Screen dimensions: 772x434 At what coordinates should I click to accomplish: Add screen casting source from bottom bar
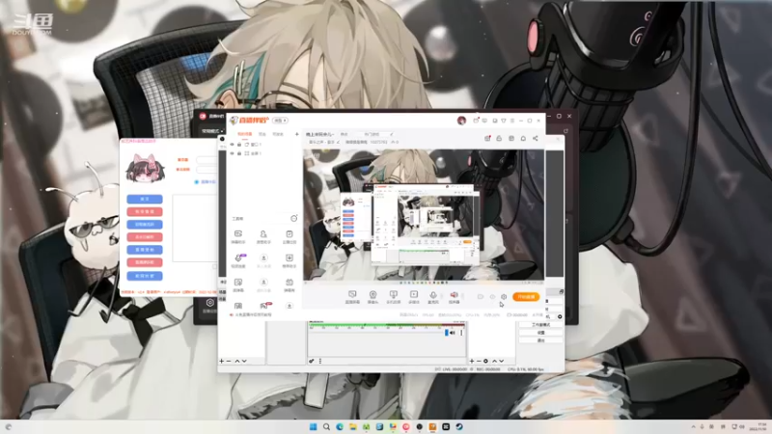(x=393, y=296)
